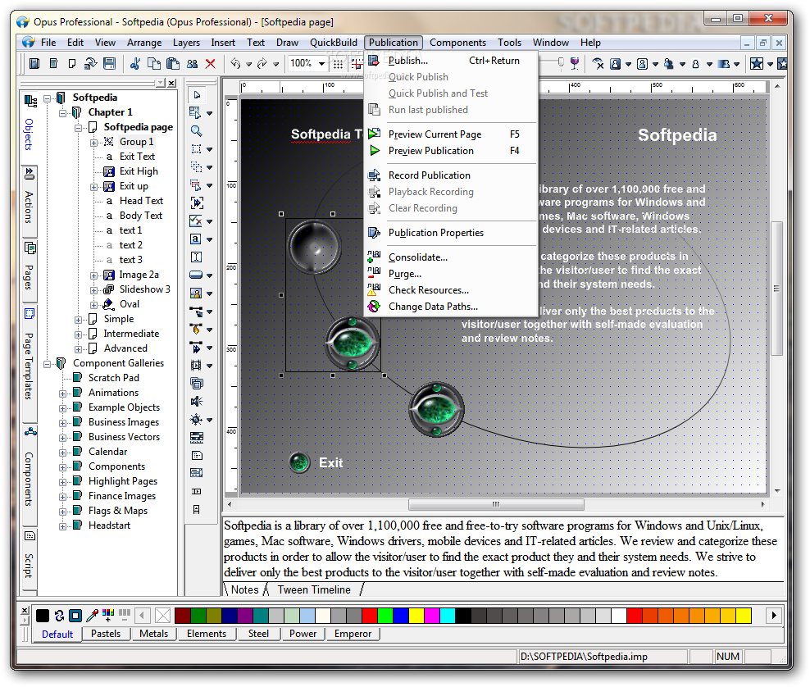Click the Paste clipboard icon
The height and width of the screenshot is (687, 810).
173,63
